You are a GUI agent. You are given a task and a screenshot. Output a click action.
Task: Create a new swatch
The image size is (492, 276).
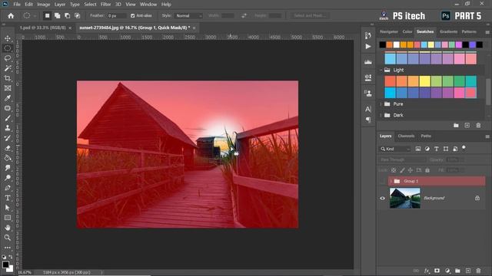click(x=467, y=126)
